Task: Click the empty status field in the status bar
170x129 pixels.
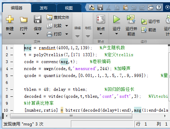Action: point(102,124)
